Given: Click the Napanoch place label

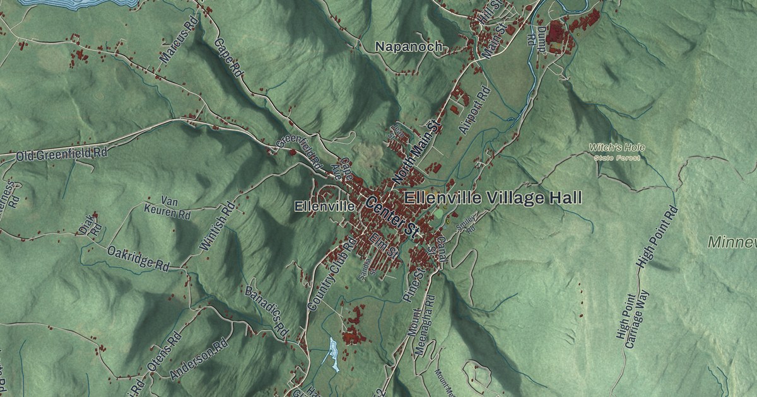Looking at the screenshot, I should click(409, 47).
